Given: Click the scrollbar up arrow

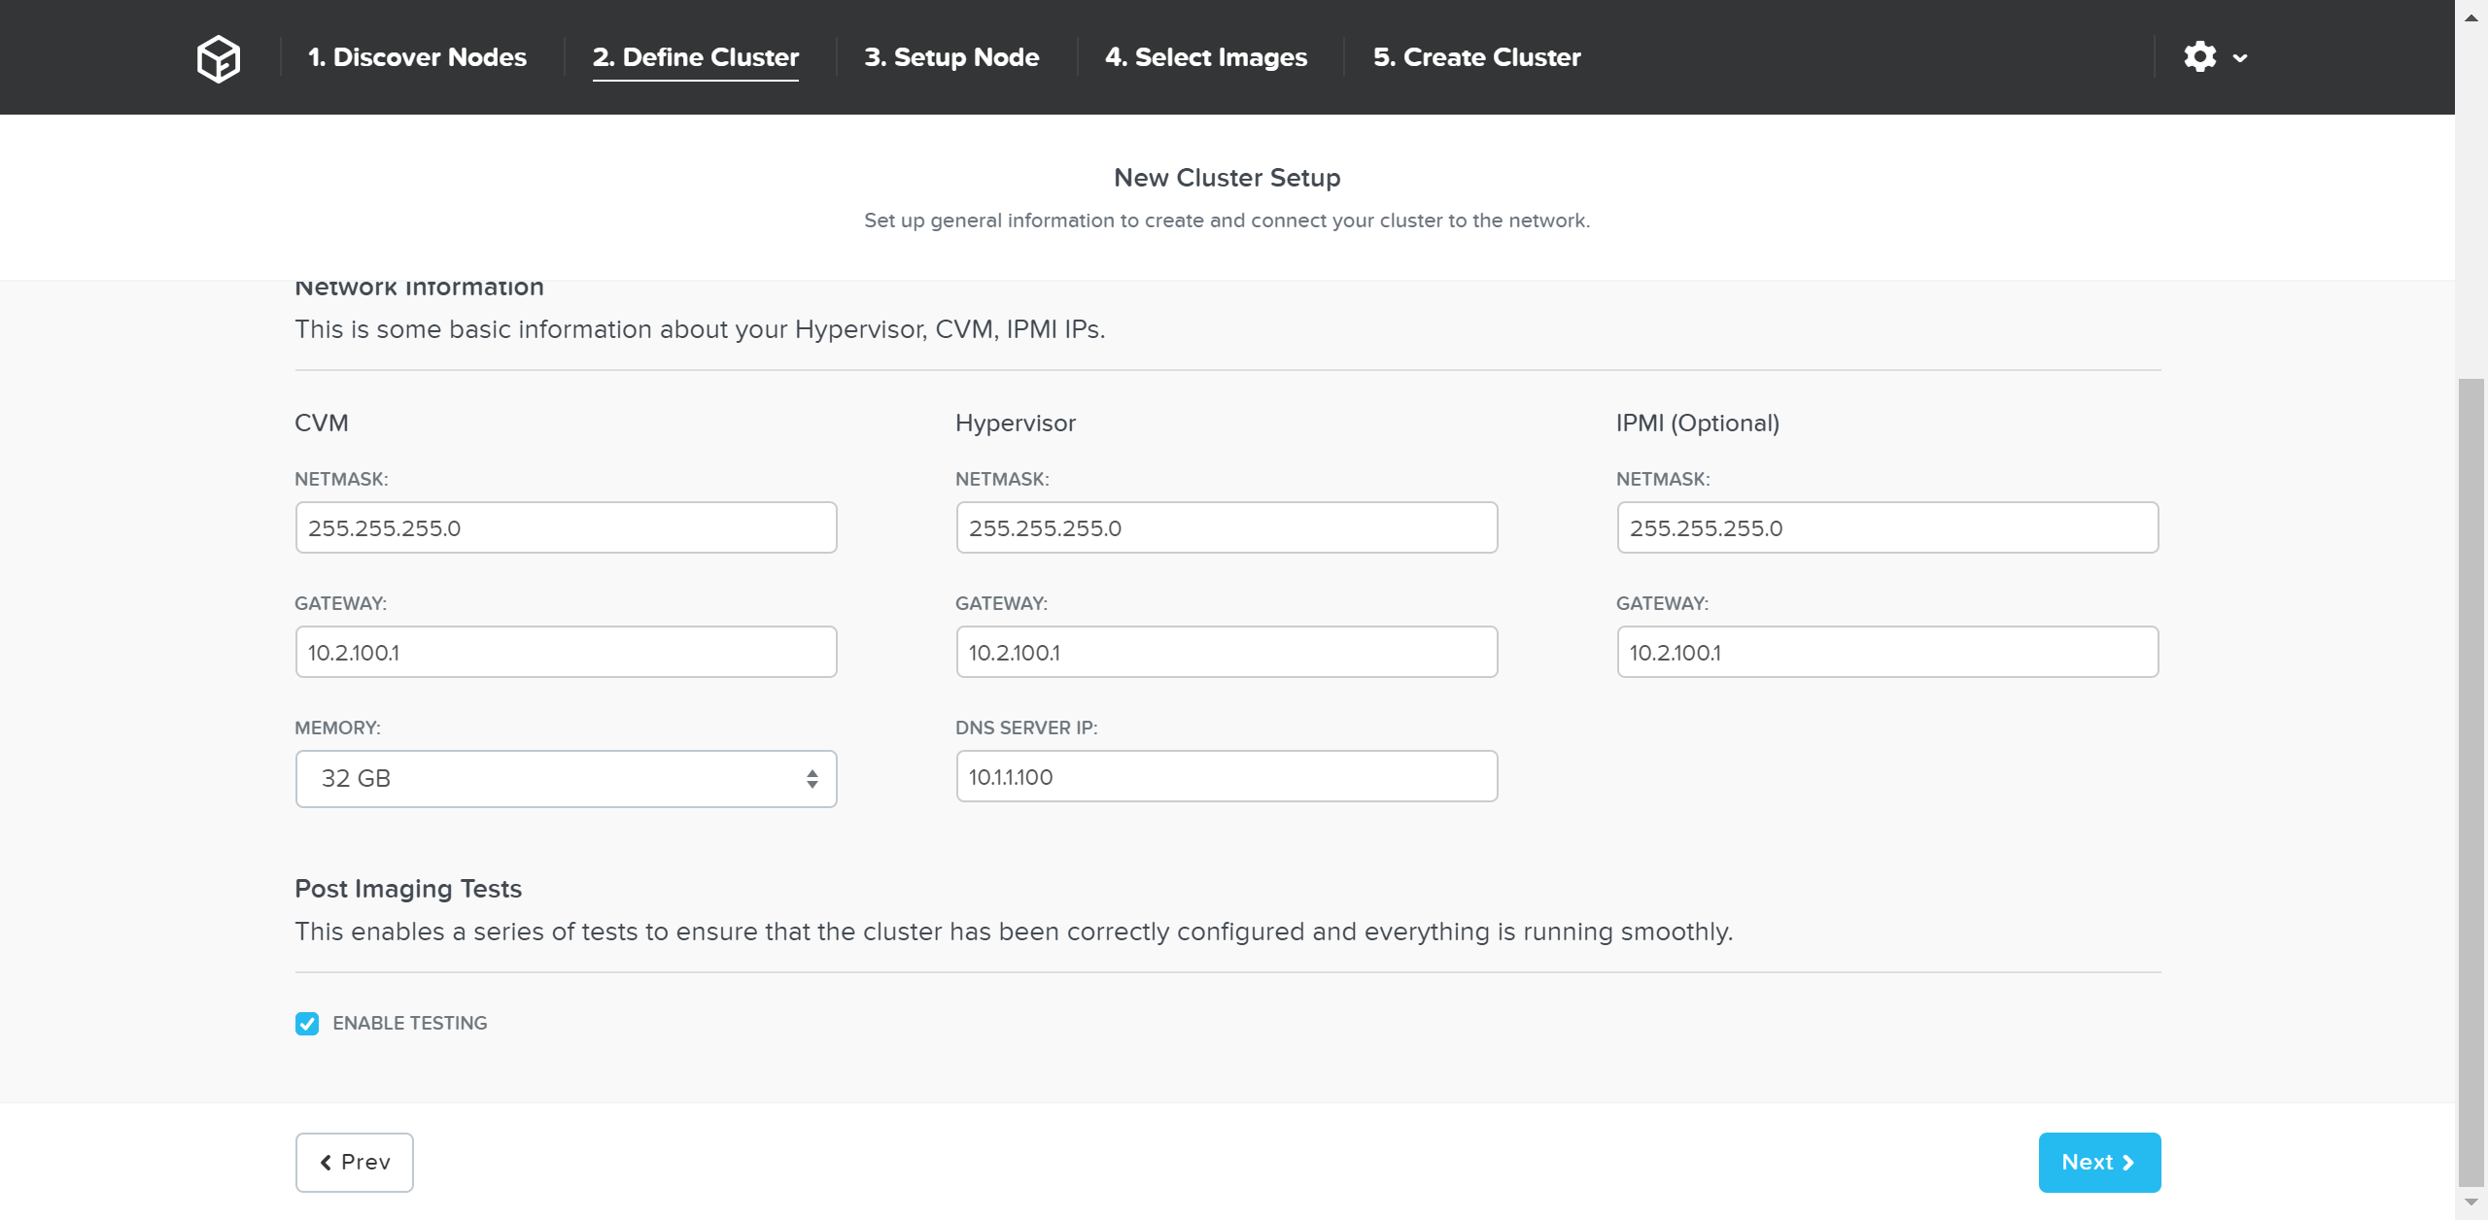Looking at the screenshot, I should point(2470,16).
